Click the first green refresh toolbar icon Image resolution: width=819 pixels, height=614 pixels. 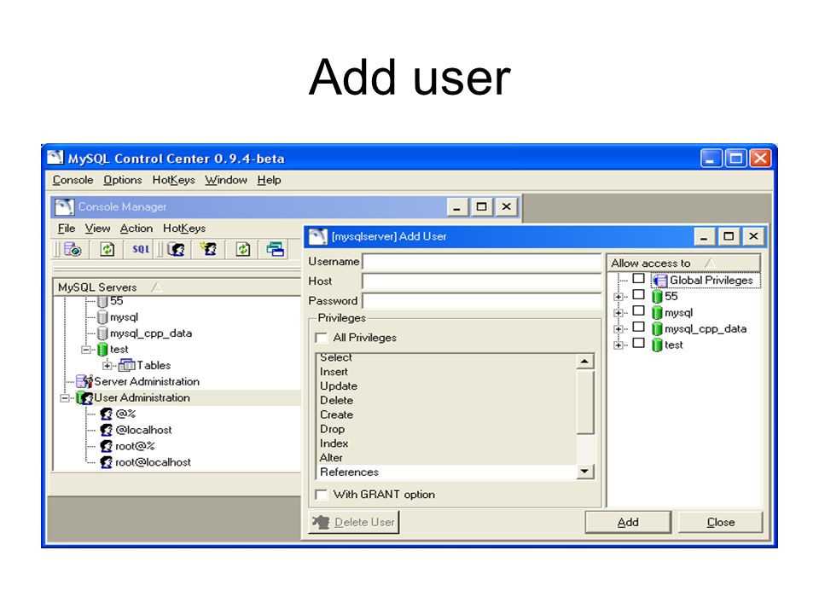107,250
